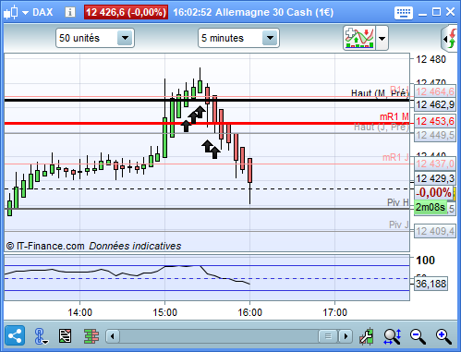Click the Piv H line label
The width and height of the screenshot is (461, 352).
(398, 202)
